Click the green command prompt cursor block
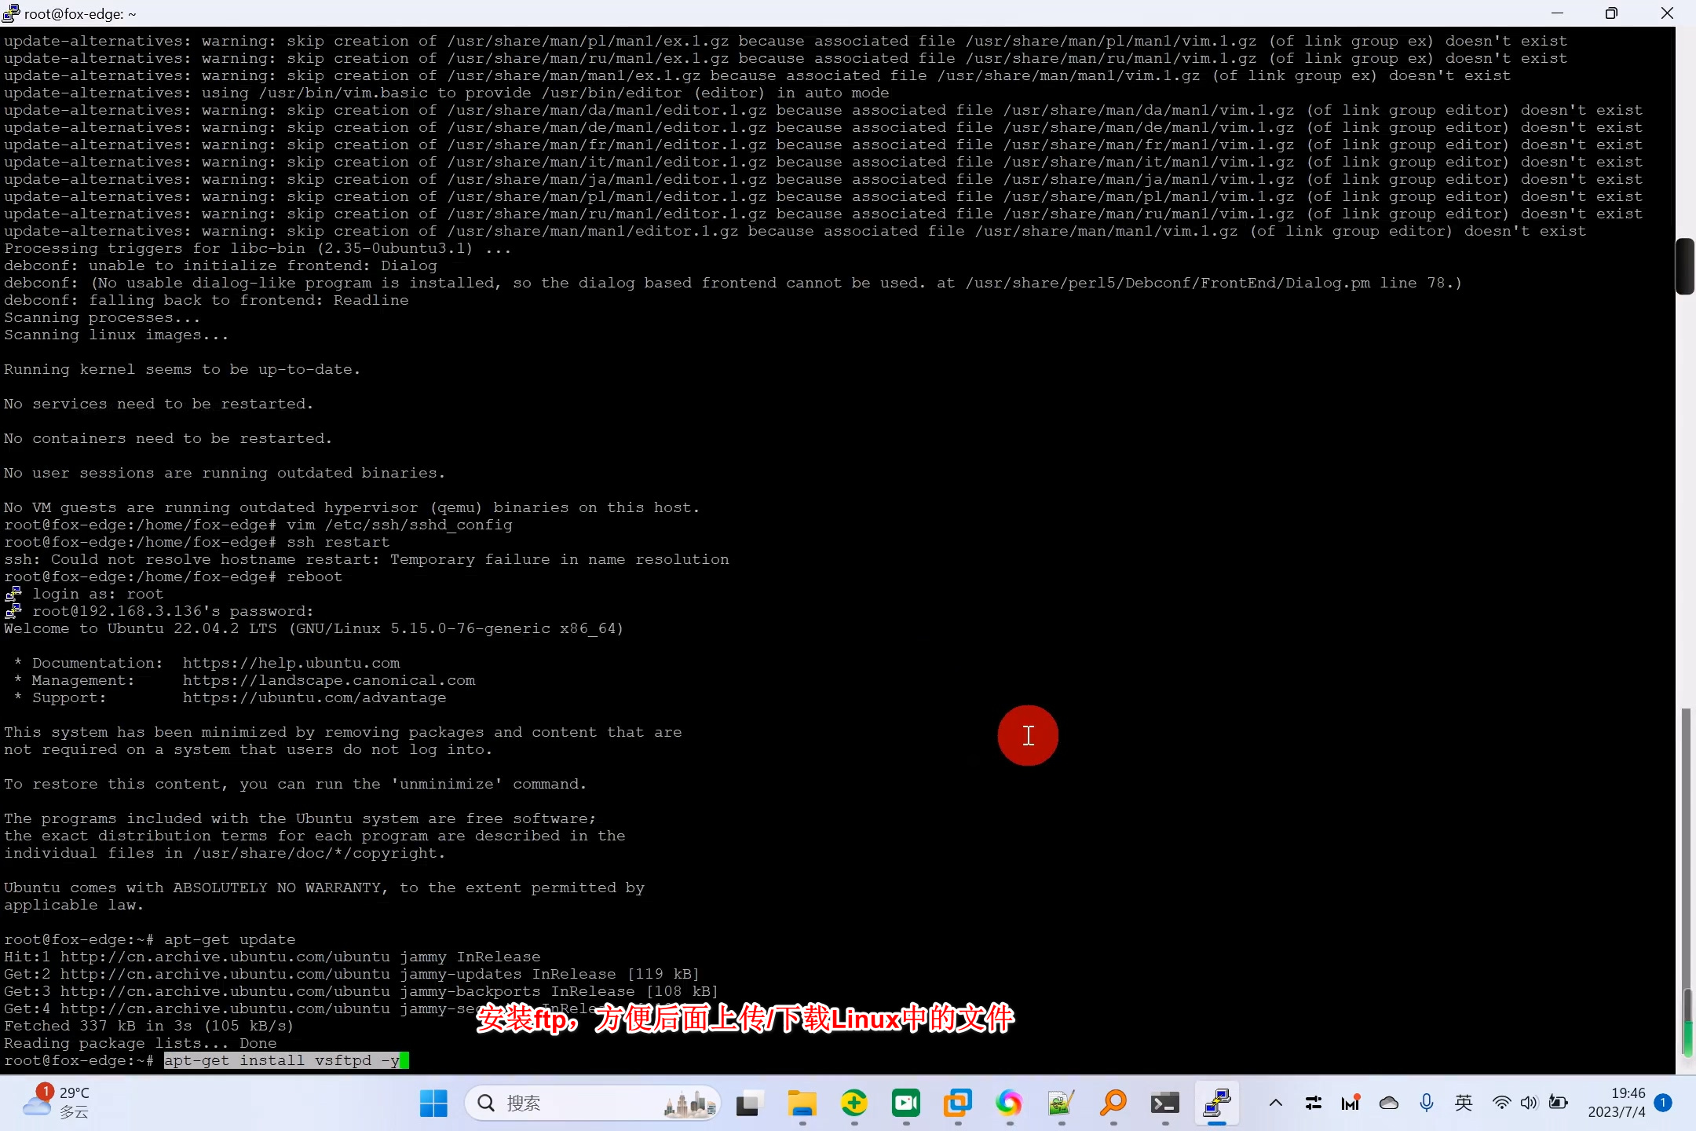This screenshot has height=1131, width=1696. (x=404, y=1061)
